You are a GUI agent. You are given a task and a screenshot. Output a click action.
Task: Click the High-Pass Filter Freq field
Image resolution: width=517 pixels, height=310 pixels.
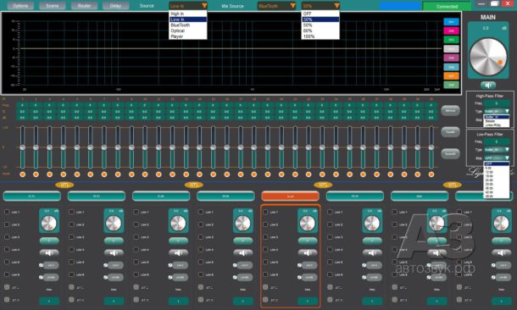pos(497,103)
